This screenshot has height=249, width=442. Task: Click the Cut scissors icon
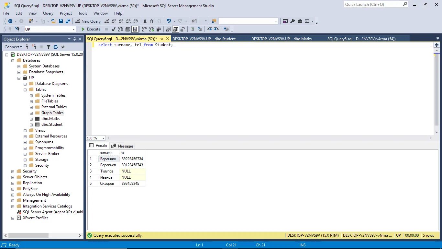[145, 21]
